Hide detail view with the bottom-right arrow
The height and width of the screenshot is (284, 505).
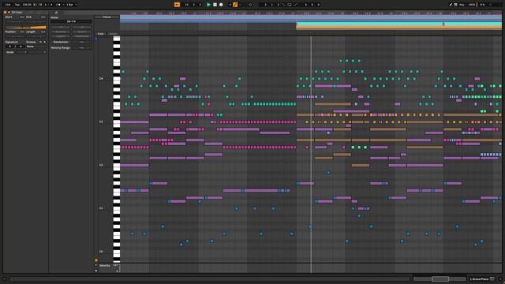tap(500, 279)
